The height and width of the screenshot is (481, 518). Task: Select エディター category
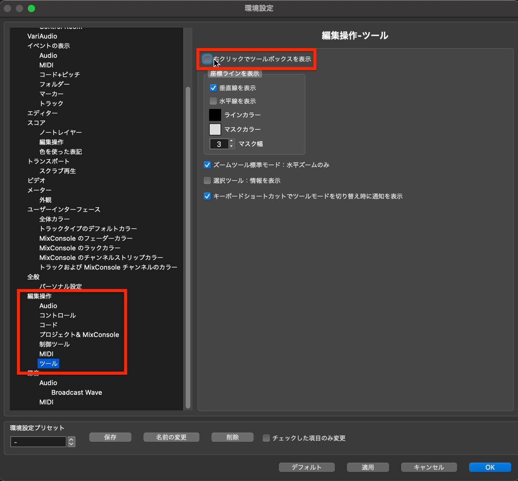(x=43, y=113)
